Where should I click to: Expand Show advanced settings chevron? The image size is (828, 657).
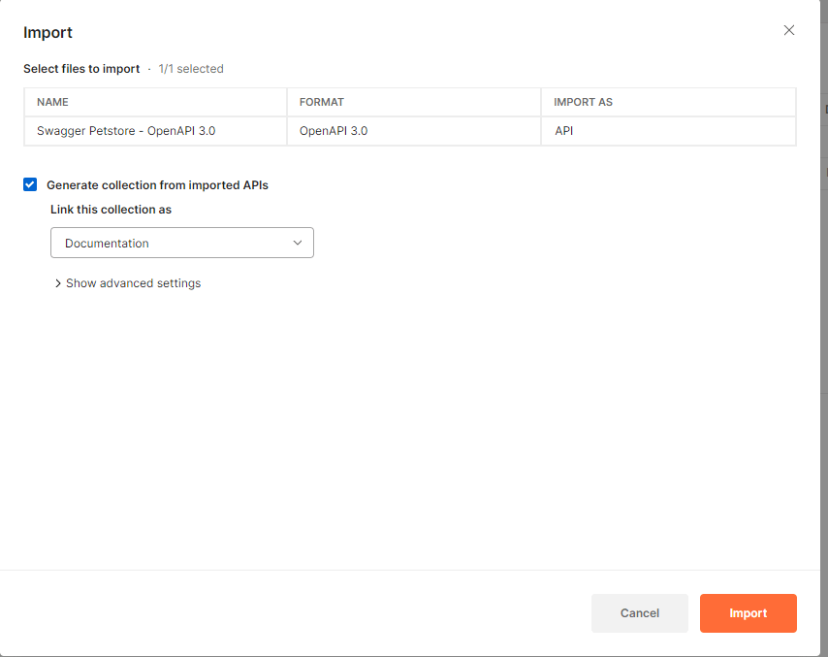pyautogui.click(x=57, y=283)
